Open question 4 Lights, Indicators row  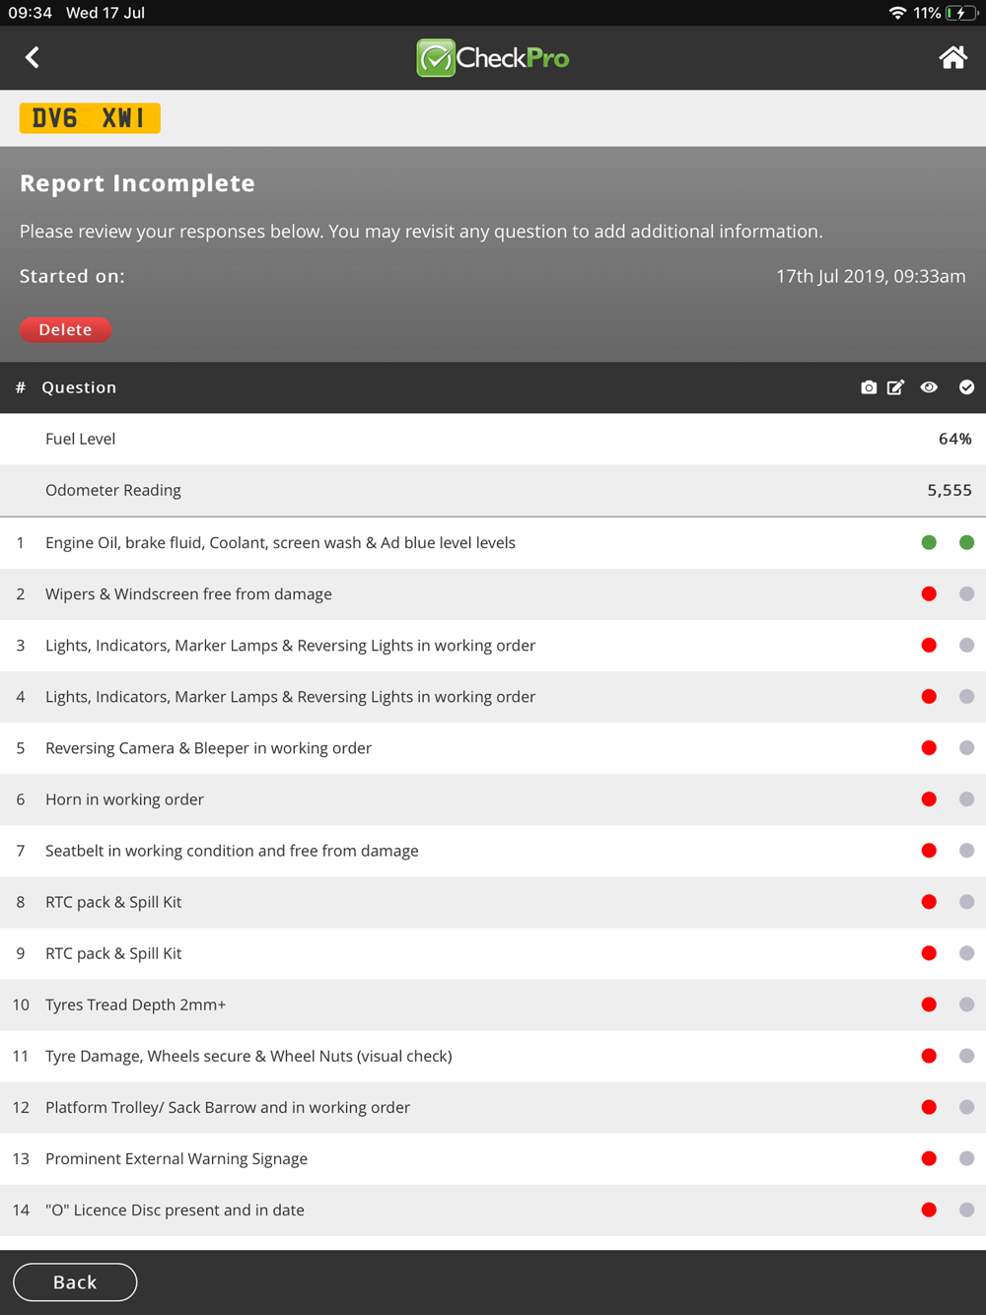pos(493,696)
